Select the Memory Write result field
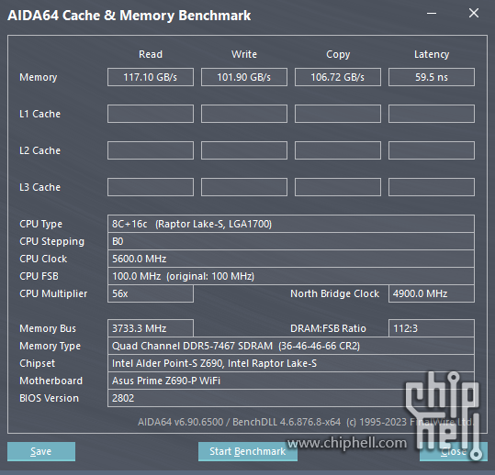Viewport: 495px width, 475px height. [x=244, y=77]
